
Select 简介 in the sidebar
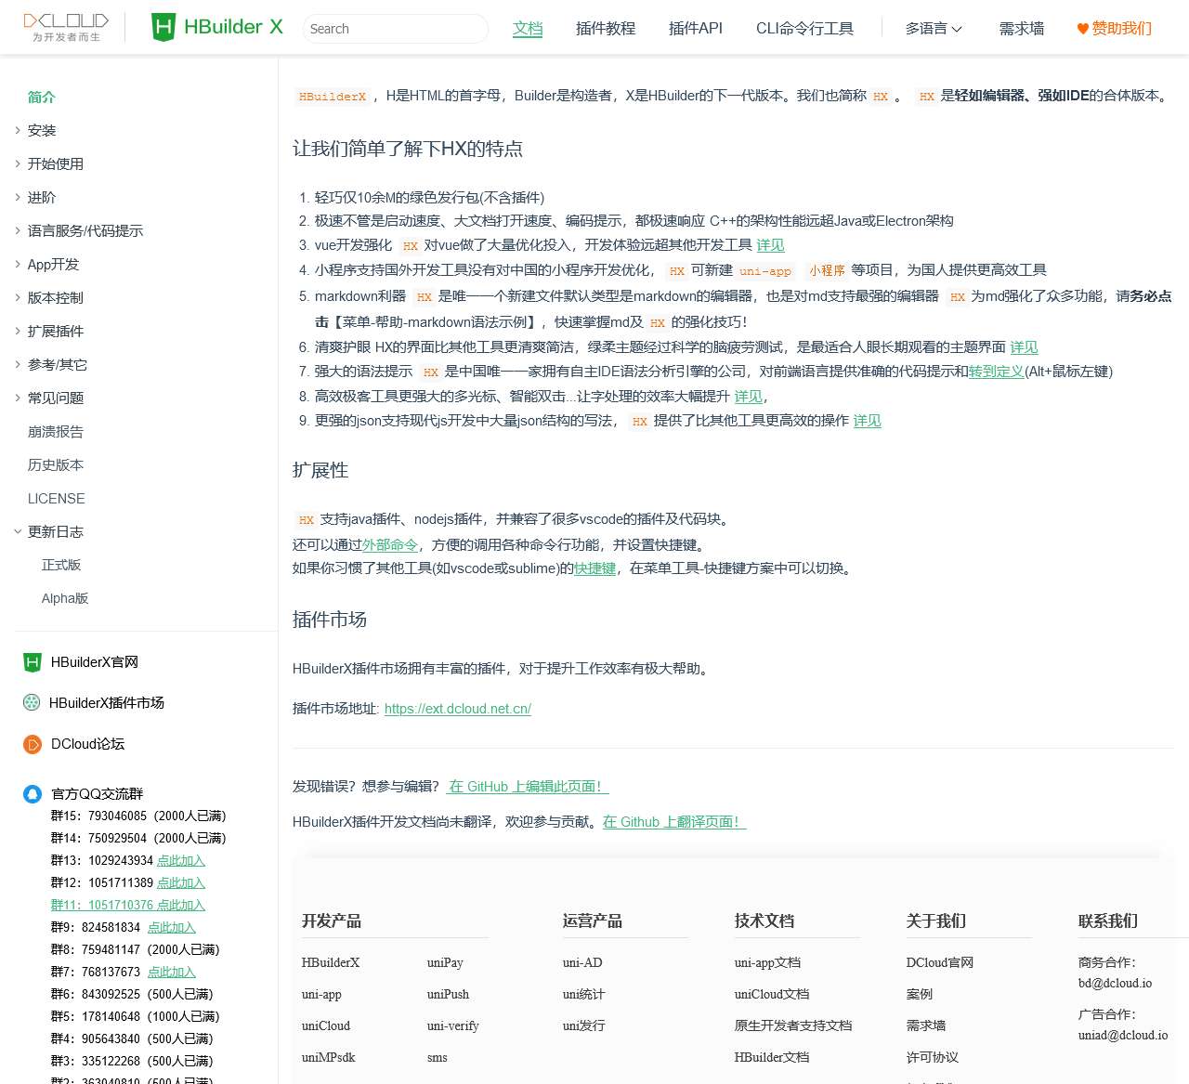(42, 97)
